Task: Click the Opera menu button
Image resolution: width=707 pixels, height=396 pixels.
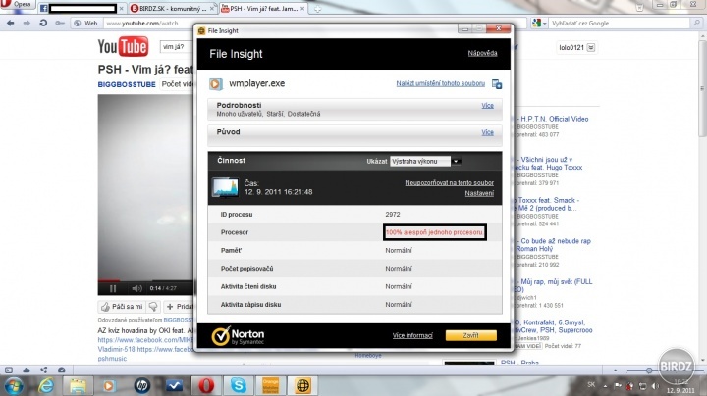Action: point(17,5)
